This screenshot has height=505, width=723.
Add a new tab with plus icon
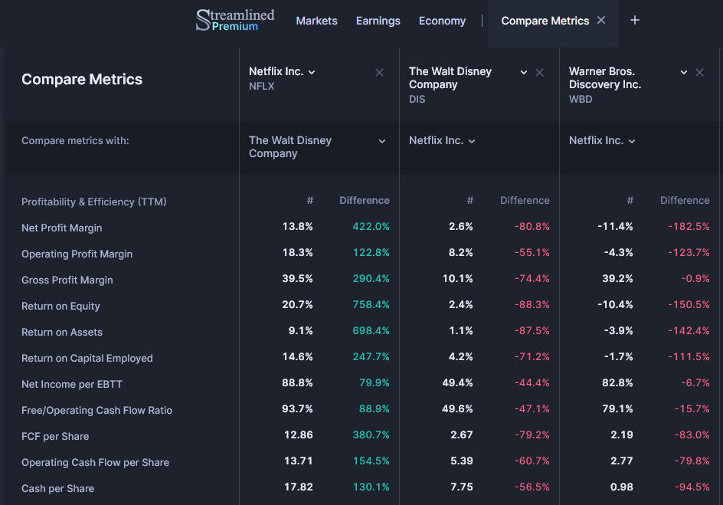(x=635, y=20)
